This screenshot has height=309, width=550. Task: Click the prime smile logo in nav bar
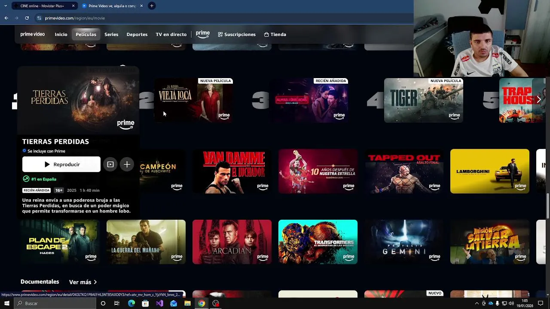coord(203,34)
